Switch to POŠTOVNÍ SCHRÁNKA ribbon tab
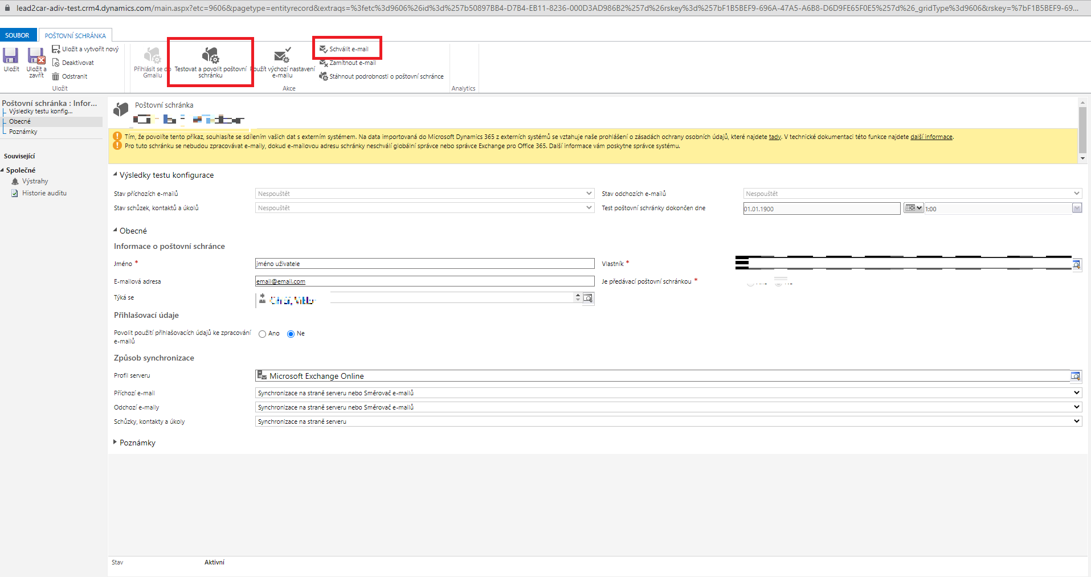The height and width of the screenshot is (577, 1091). click(75, 35)
